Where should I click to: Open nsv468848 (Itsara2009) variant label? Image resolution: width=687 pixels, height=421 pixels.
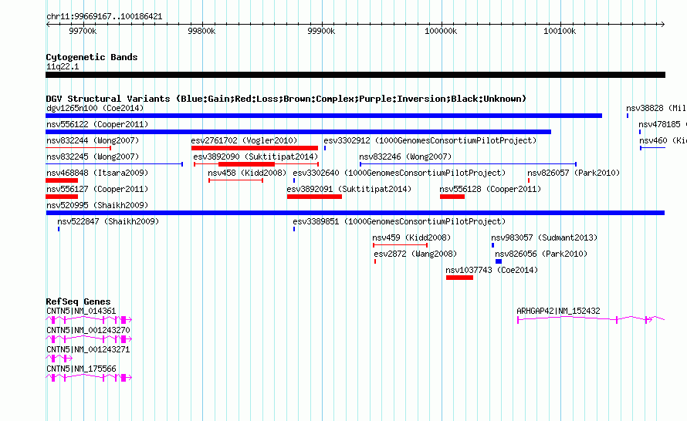tap(97, 173)
